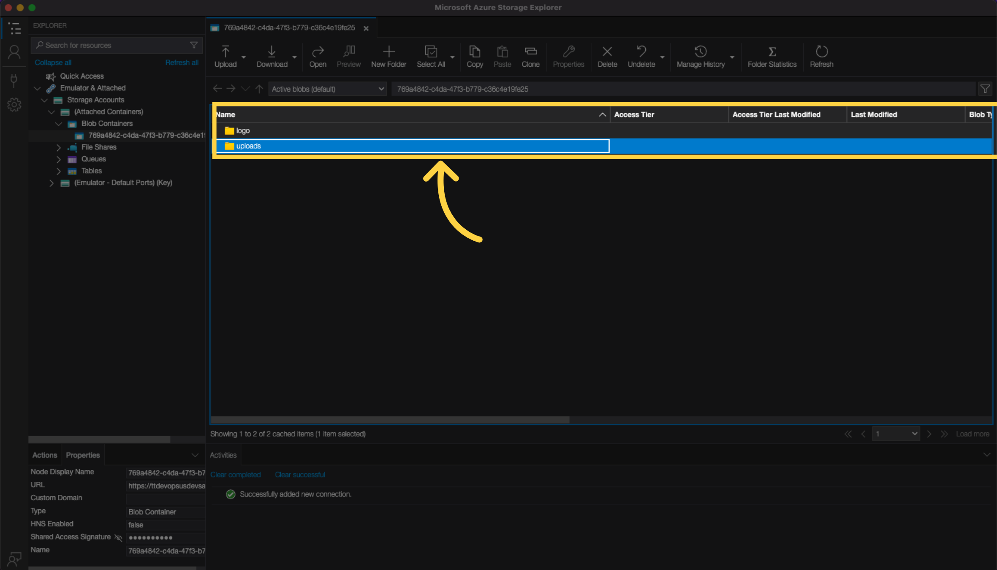Sort by the Name column header
Viewport: 997px width, 570px height.
tap(412, 114)
